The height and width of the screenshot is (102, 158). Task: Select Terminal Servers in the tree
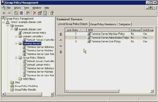[x=32, y=43]
